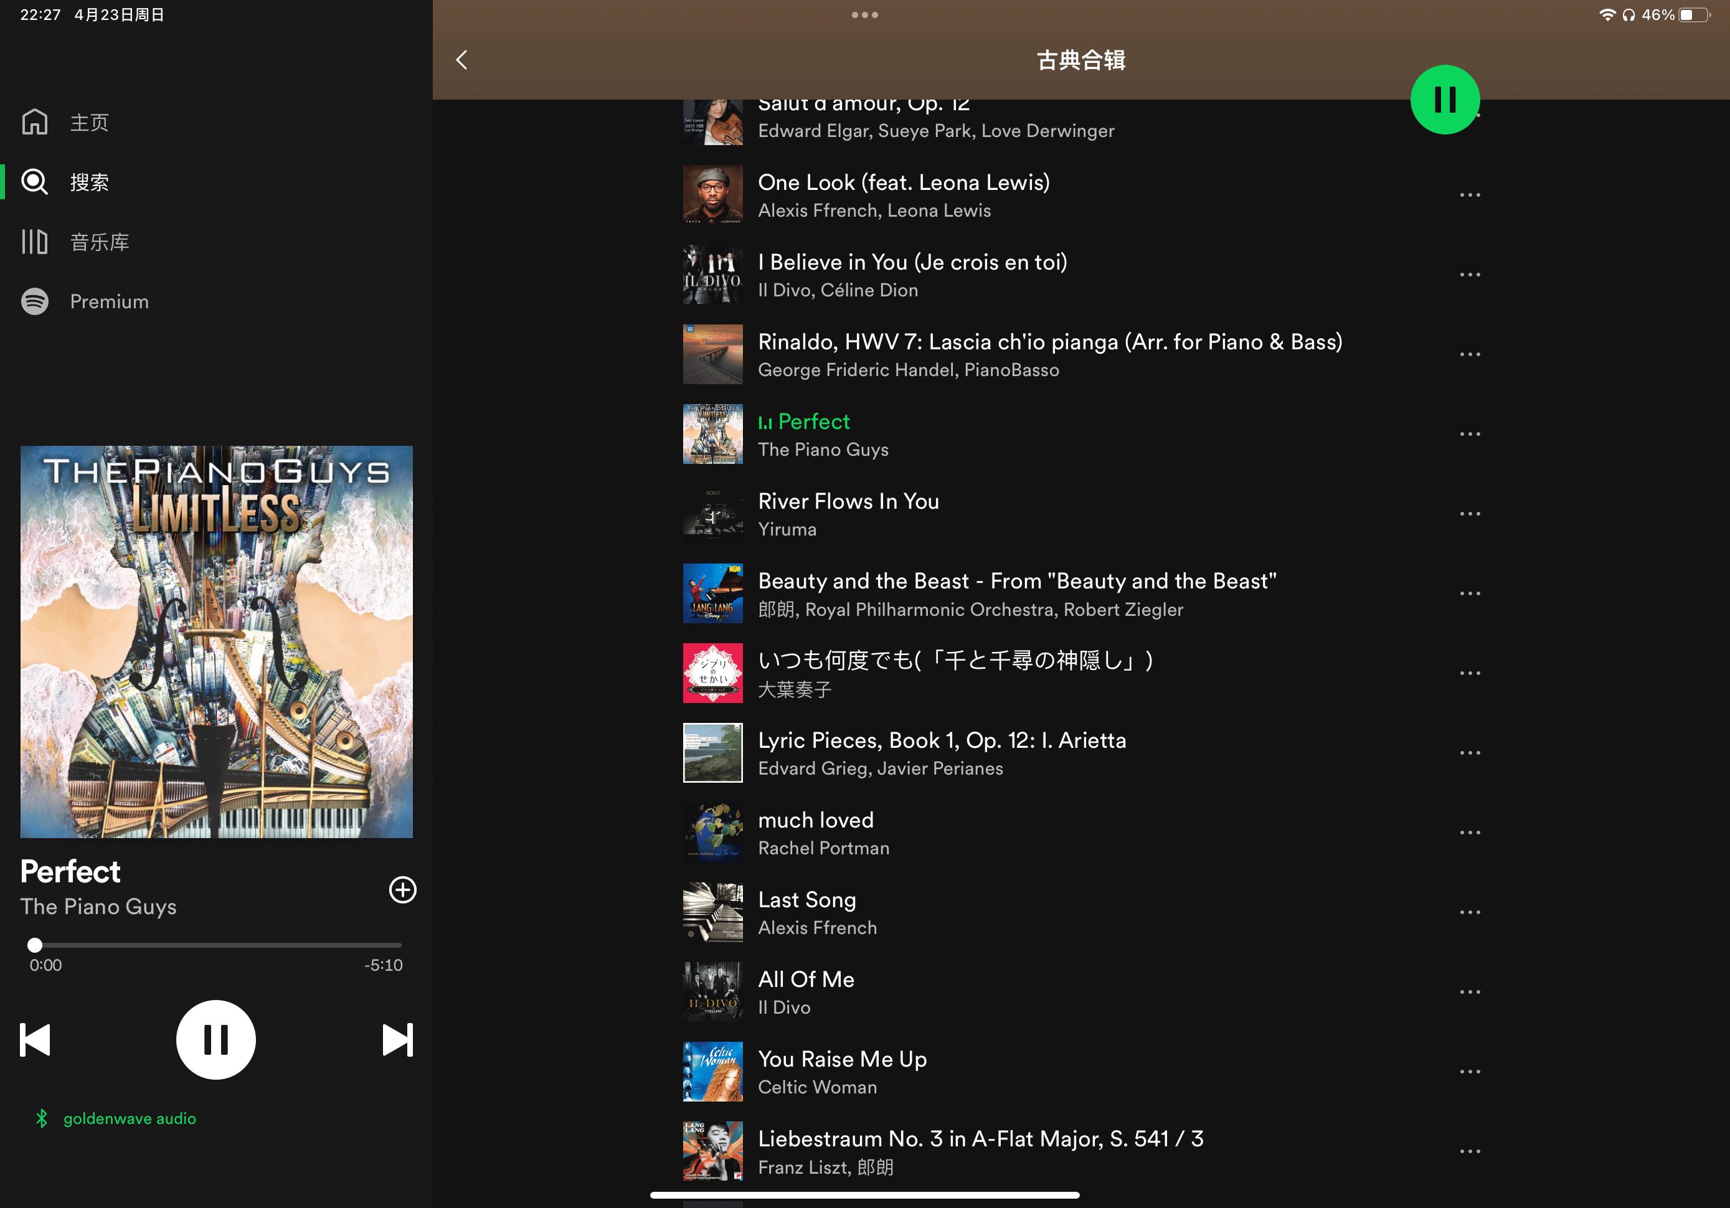Image resolution: width=1730 pixels, height=1208 pixels.
Task: Go back using the top-left chevron arrow
Action: [462, 60]
